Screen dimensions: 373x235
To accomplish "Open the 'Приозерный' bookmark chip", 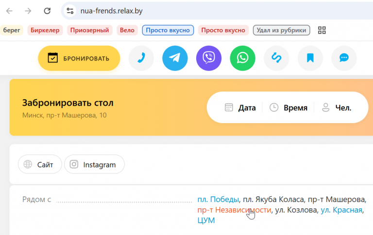I will coord(89,30).
